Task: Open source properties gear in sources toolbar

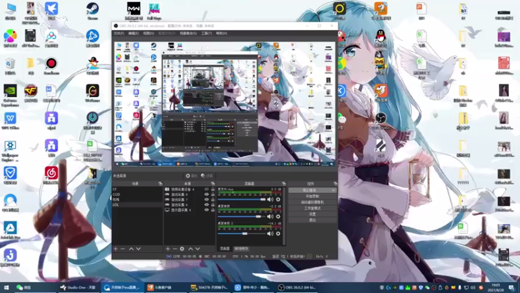Action: [182, 249]
